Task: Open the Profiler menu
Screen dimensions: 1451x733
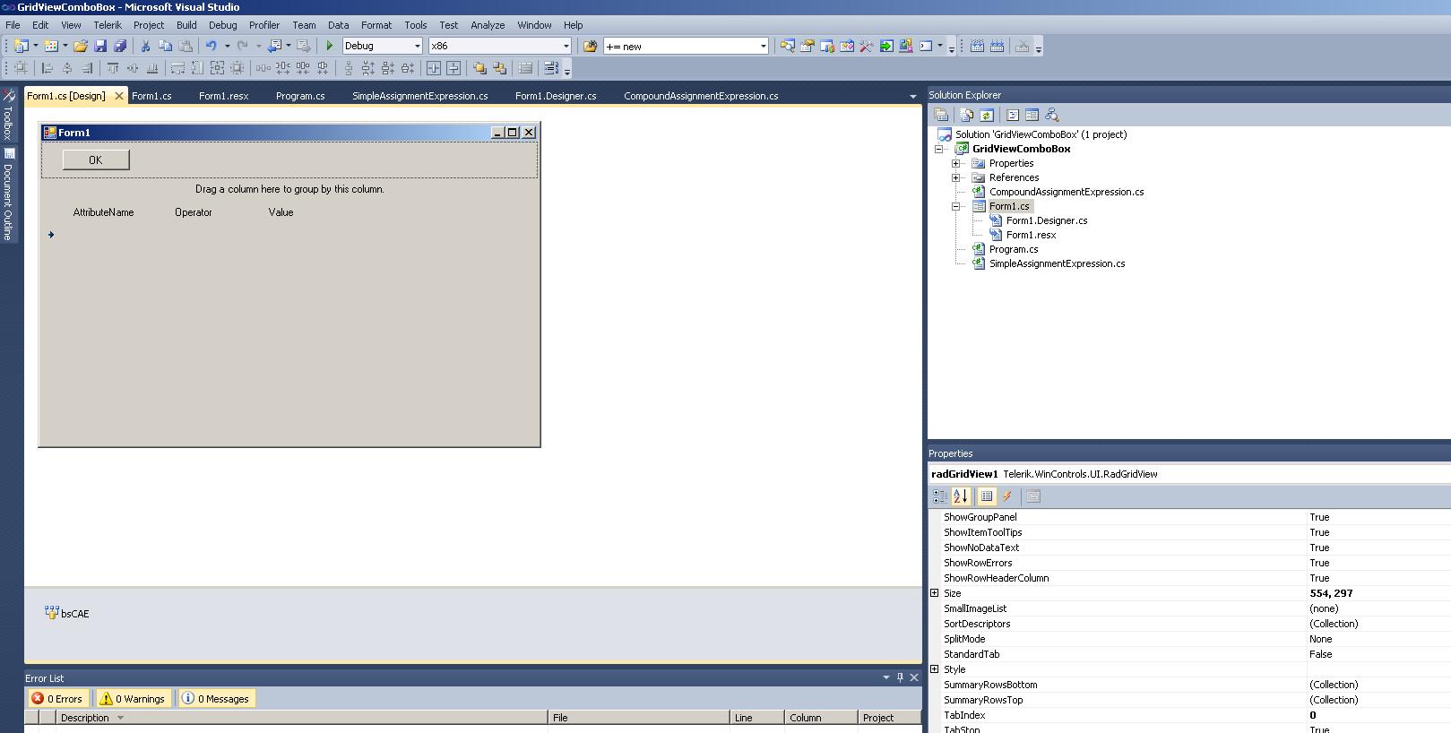Action: (264, 25)
